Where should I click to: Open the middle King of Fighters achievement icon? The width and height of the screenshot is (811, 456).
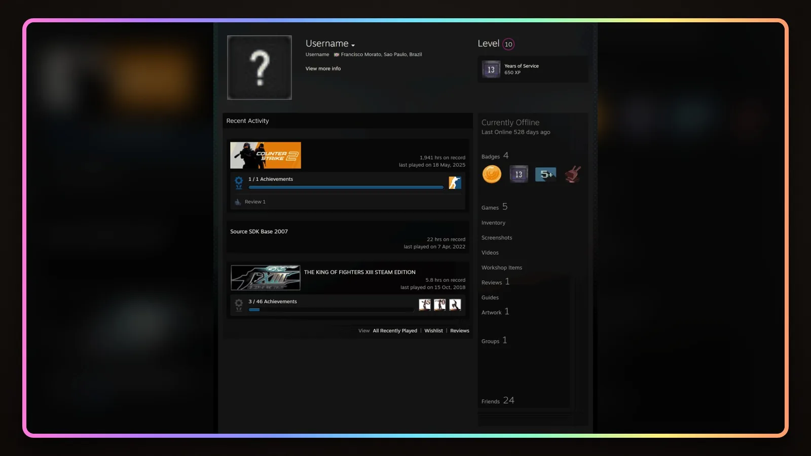point(440,305)
